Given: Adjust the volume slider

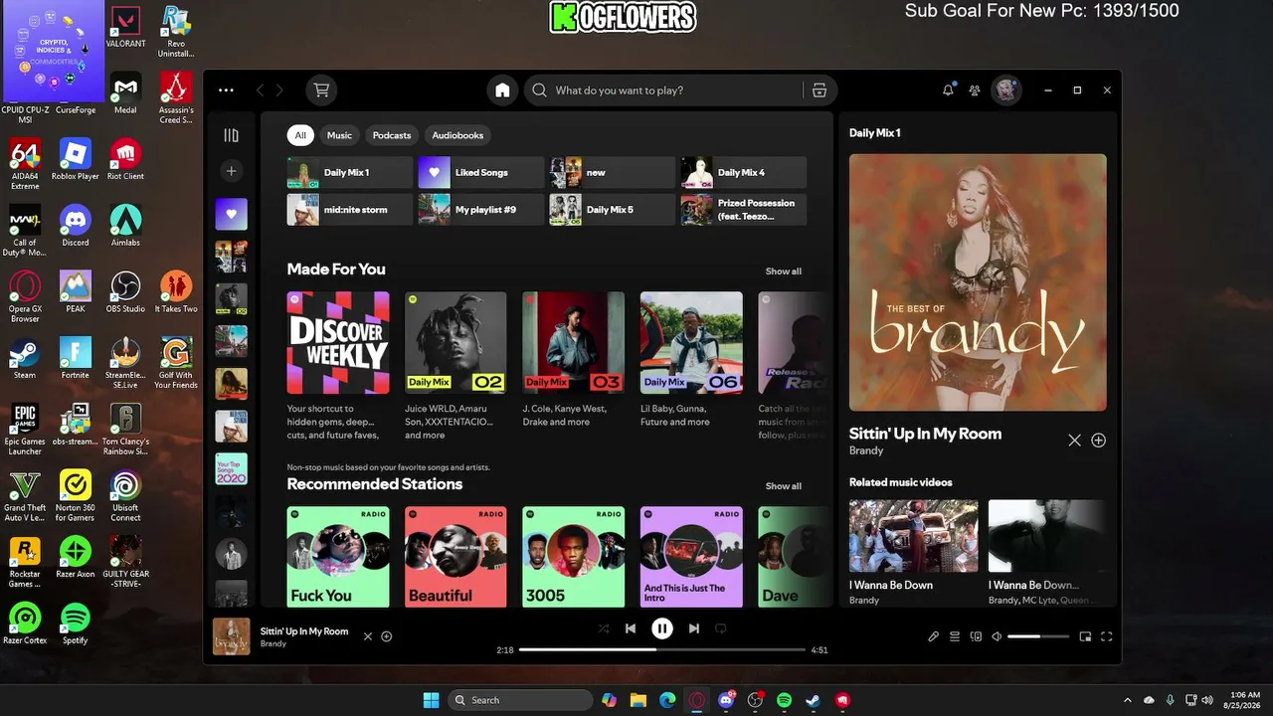Looking at the screenshot, I should 1038,636.
